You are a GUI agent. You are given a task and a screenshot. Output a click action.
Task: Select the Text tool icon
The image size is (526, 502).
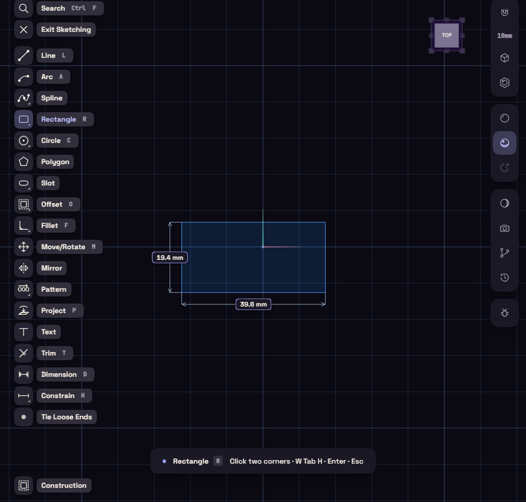[x=24, y=332]
